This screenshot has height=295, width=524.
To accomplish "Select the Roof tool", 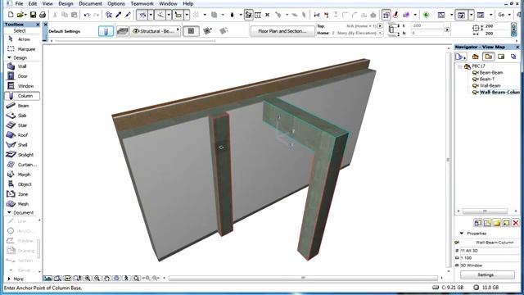I will point(22,135).
